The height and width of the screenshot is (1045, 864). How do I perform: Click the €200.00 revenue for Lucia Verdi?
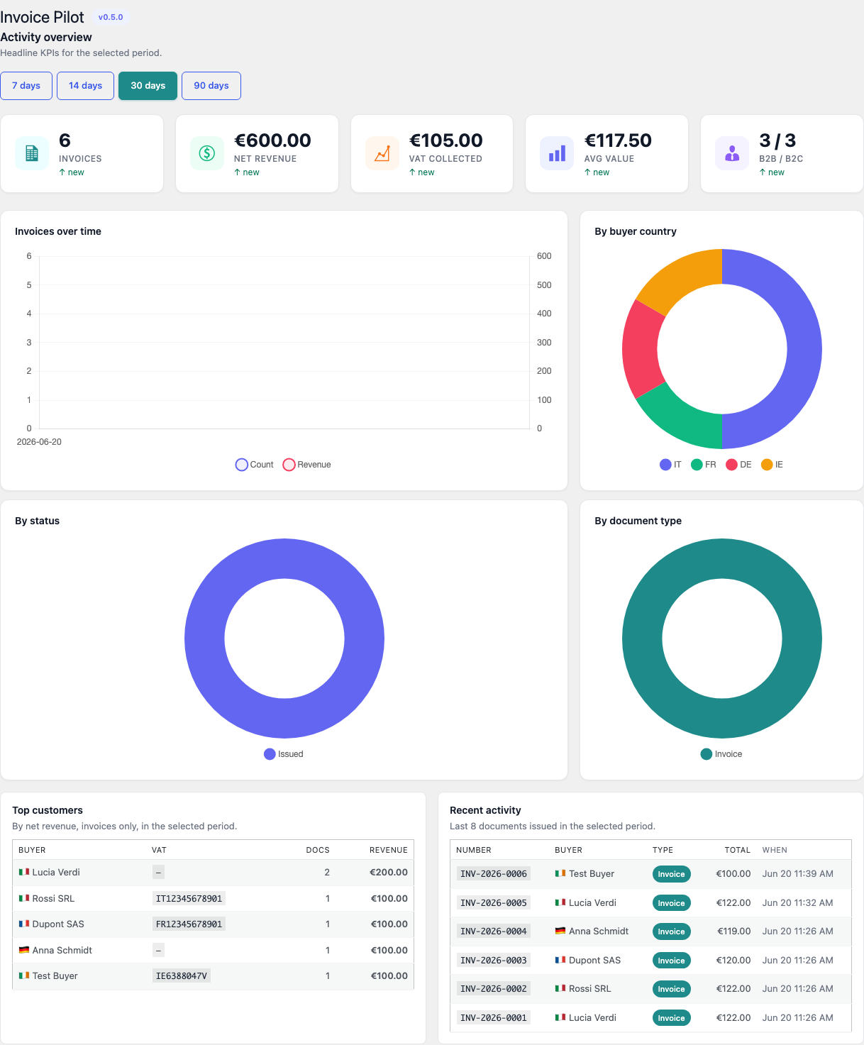[x=389, y=873]
